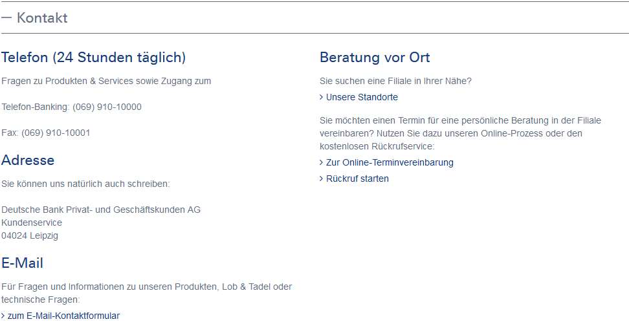Click the Rückruf starten link
Viewport: 629px width, 326px height.
[354, 179]
